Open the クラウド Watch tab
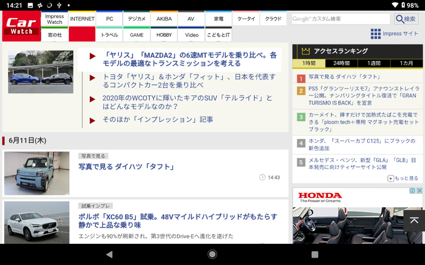The height and width of the screenshot is (265, 425). (x=273, y=19)
